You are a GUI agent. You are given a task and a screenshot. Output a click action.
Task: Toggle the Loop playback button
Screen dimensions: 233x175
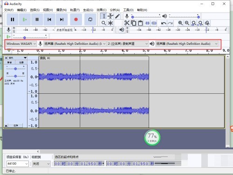pyautogui.click(x=90, y=20)
